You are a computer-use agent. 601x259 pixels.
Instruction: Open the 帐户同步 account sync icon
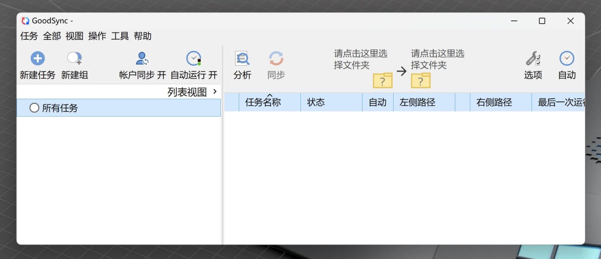coord(142,58)
